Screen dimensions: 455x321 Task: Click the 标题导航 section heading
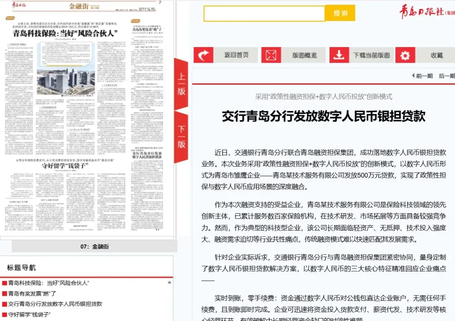tap(21, 268)
